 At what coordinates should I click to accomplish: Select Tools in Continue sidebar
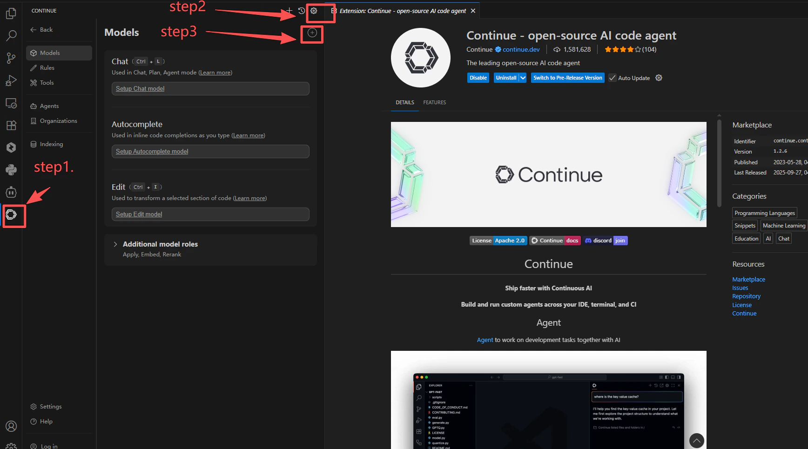(x=59, y=82)
